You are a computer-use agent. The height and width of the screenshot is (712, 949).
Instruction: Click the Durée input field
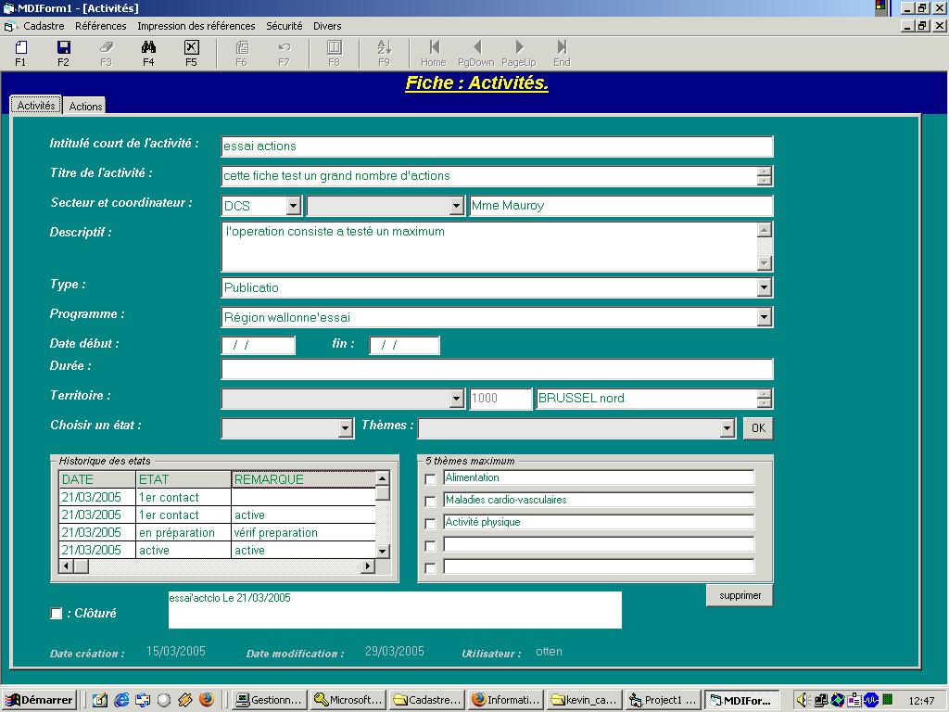497,369
